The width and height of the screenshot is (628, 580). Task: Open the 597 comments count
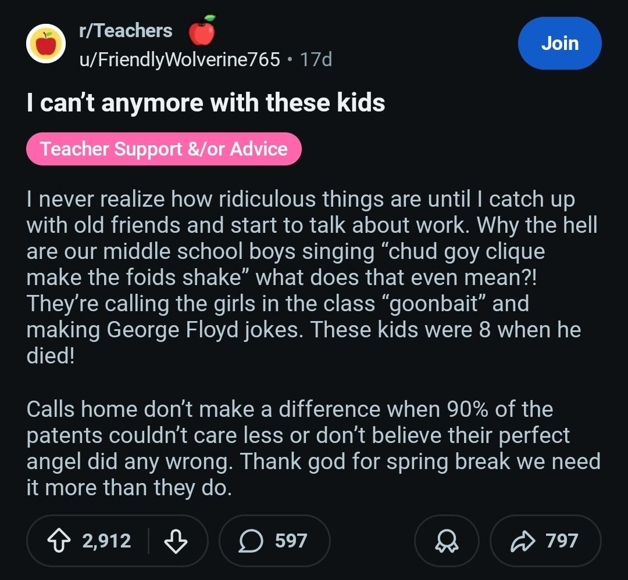point(291,541)
